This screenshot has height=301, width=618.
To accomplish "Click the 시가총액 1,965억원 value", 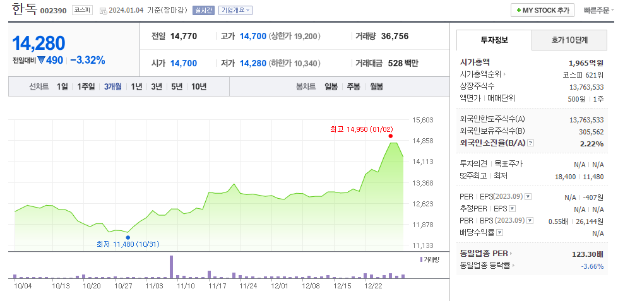I will [586, 62].
